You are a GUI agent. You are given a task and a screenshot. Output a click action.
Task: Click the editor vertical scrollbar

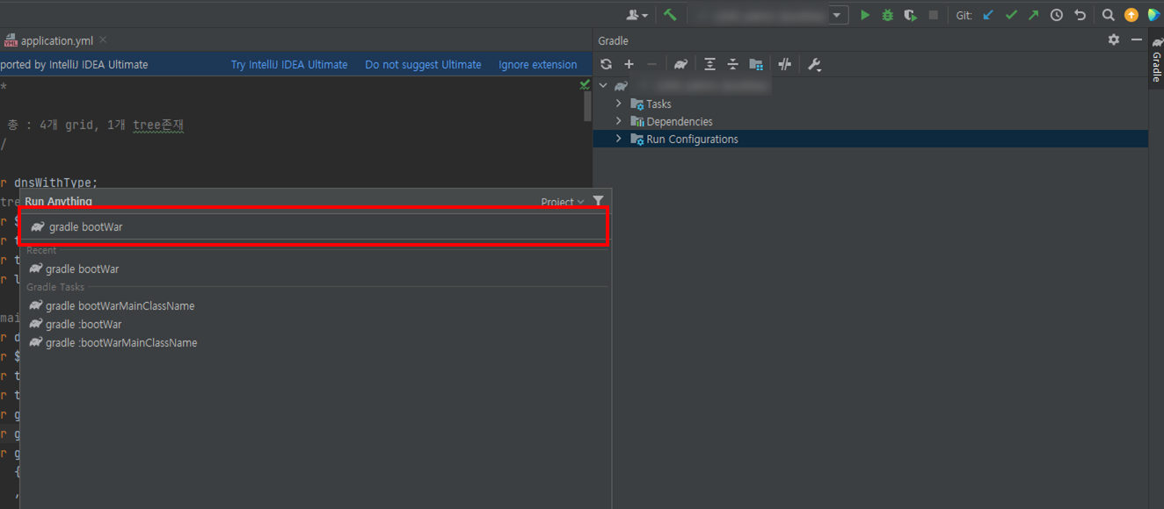coord(587,106)
